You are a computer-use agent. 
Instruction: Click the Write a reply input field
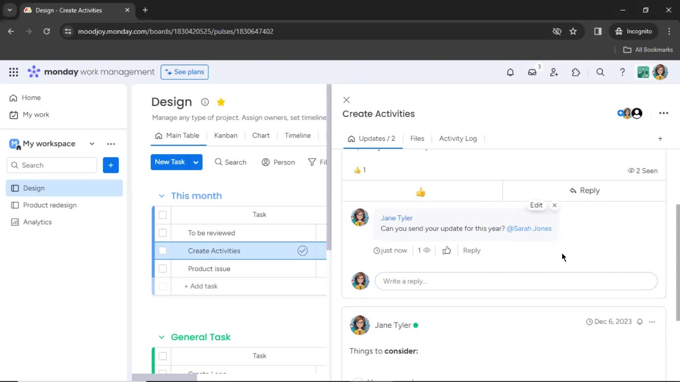coord(517,281)
